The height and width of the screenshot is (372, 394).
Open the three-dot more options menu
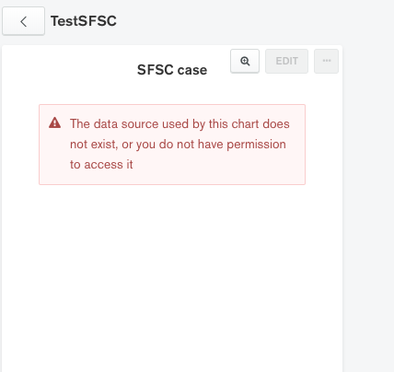click(x=327, y=61)
